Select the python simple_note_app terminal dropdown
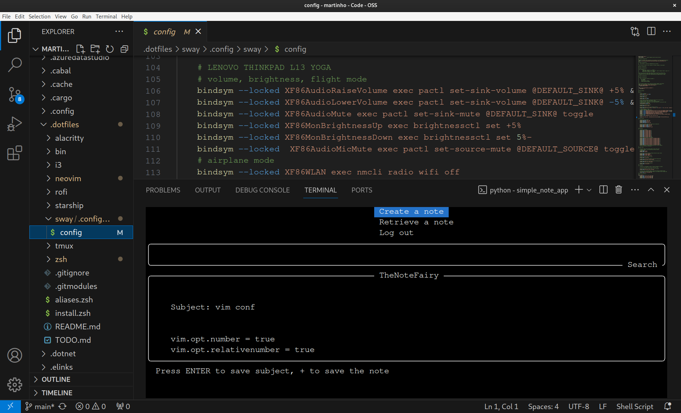 coord(589,190)
